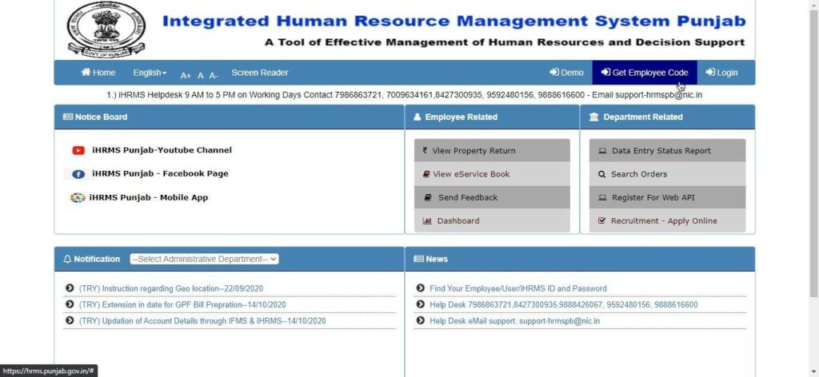Open Find Your Employee/User/iHRMS ID and Password
The width and height of the screenshot is (819, 377).
pyautogui.click(x=518, y=288)
